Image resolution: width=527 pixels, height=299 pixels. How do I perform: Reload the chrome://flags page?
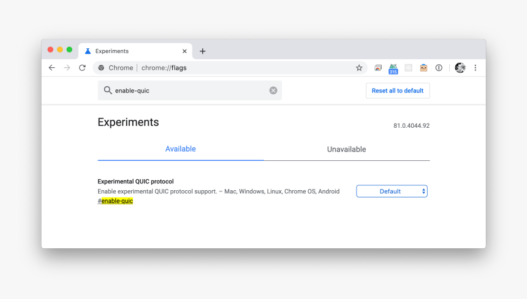82,68
